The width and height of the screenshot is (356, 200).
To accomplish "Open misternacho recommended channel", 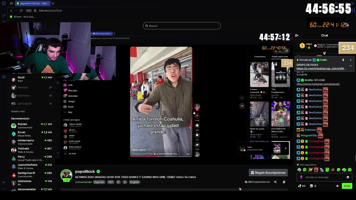I will (x=31, y=142).
